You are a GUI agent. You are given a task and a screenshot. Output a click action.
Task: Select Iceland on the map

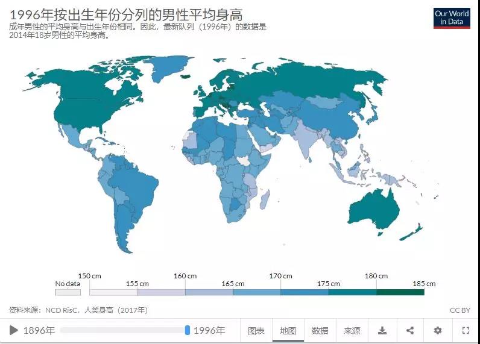[185, 77]
